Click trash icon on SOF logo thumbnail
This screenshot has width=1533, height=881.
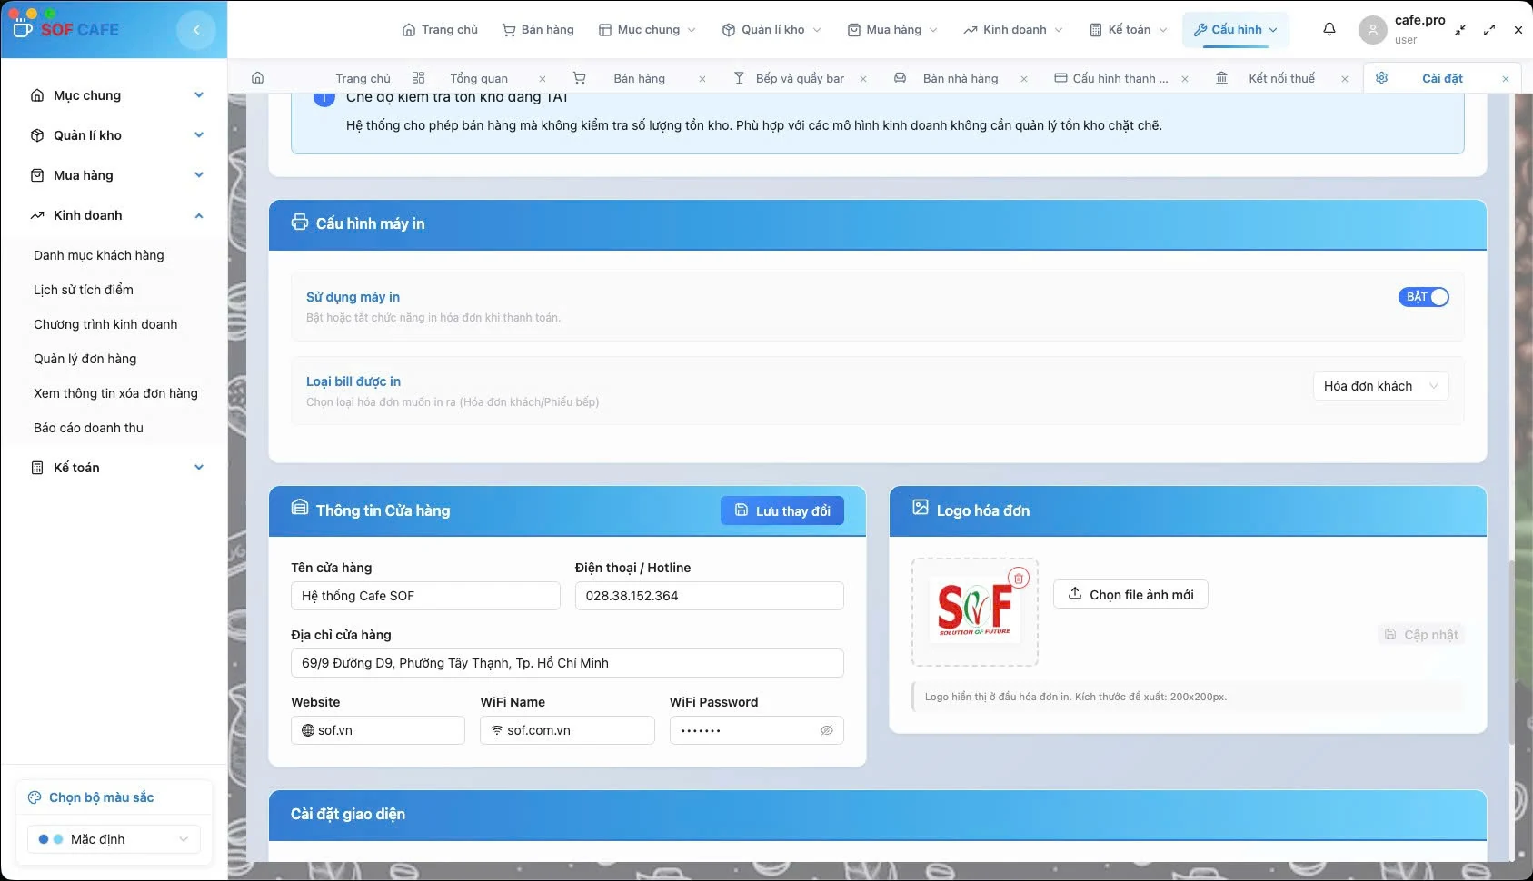coord(1019,579)
